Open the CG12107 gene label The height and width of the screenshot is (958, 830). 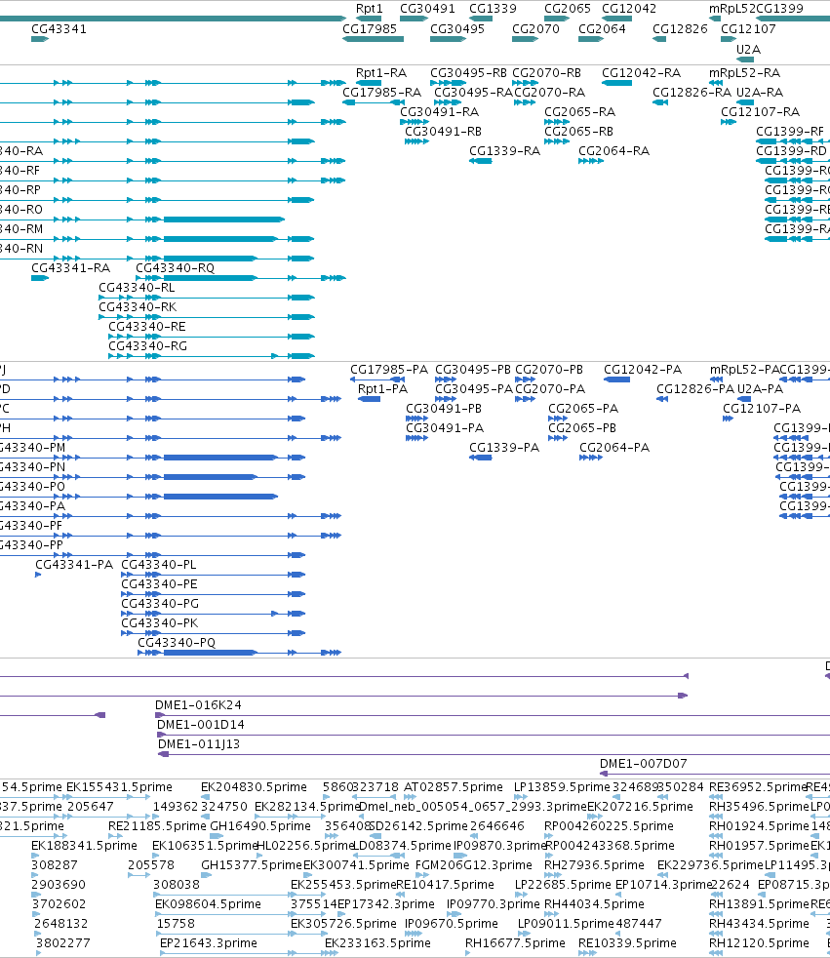click(x=748, y=28)
